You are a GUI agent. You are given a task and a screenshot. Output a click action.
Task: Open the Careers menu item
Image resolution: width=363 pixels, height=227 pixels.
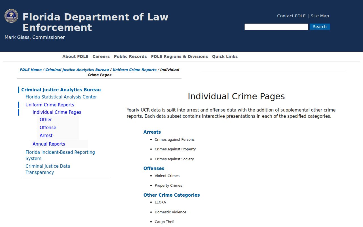click(101, 56)
